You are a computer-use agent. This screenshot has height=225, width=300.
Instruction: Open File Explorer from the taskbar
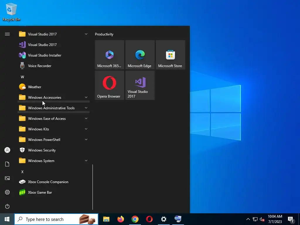tap(106, 219)
